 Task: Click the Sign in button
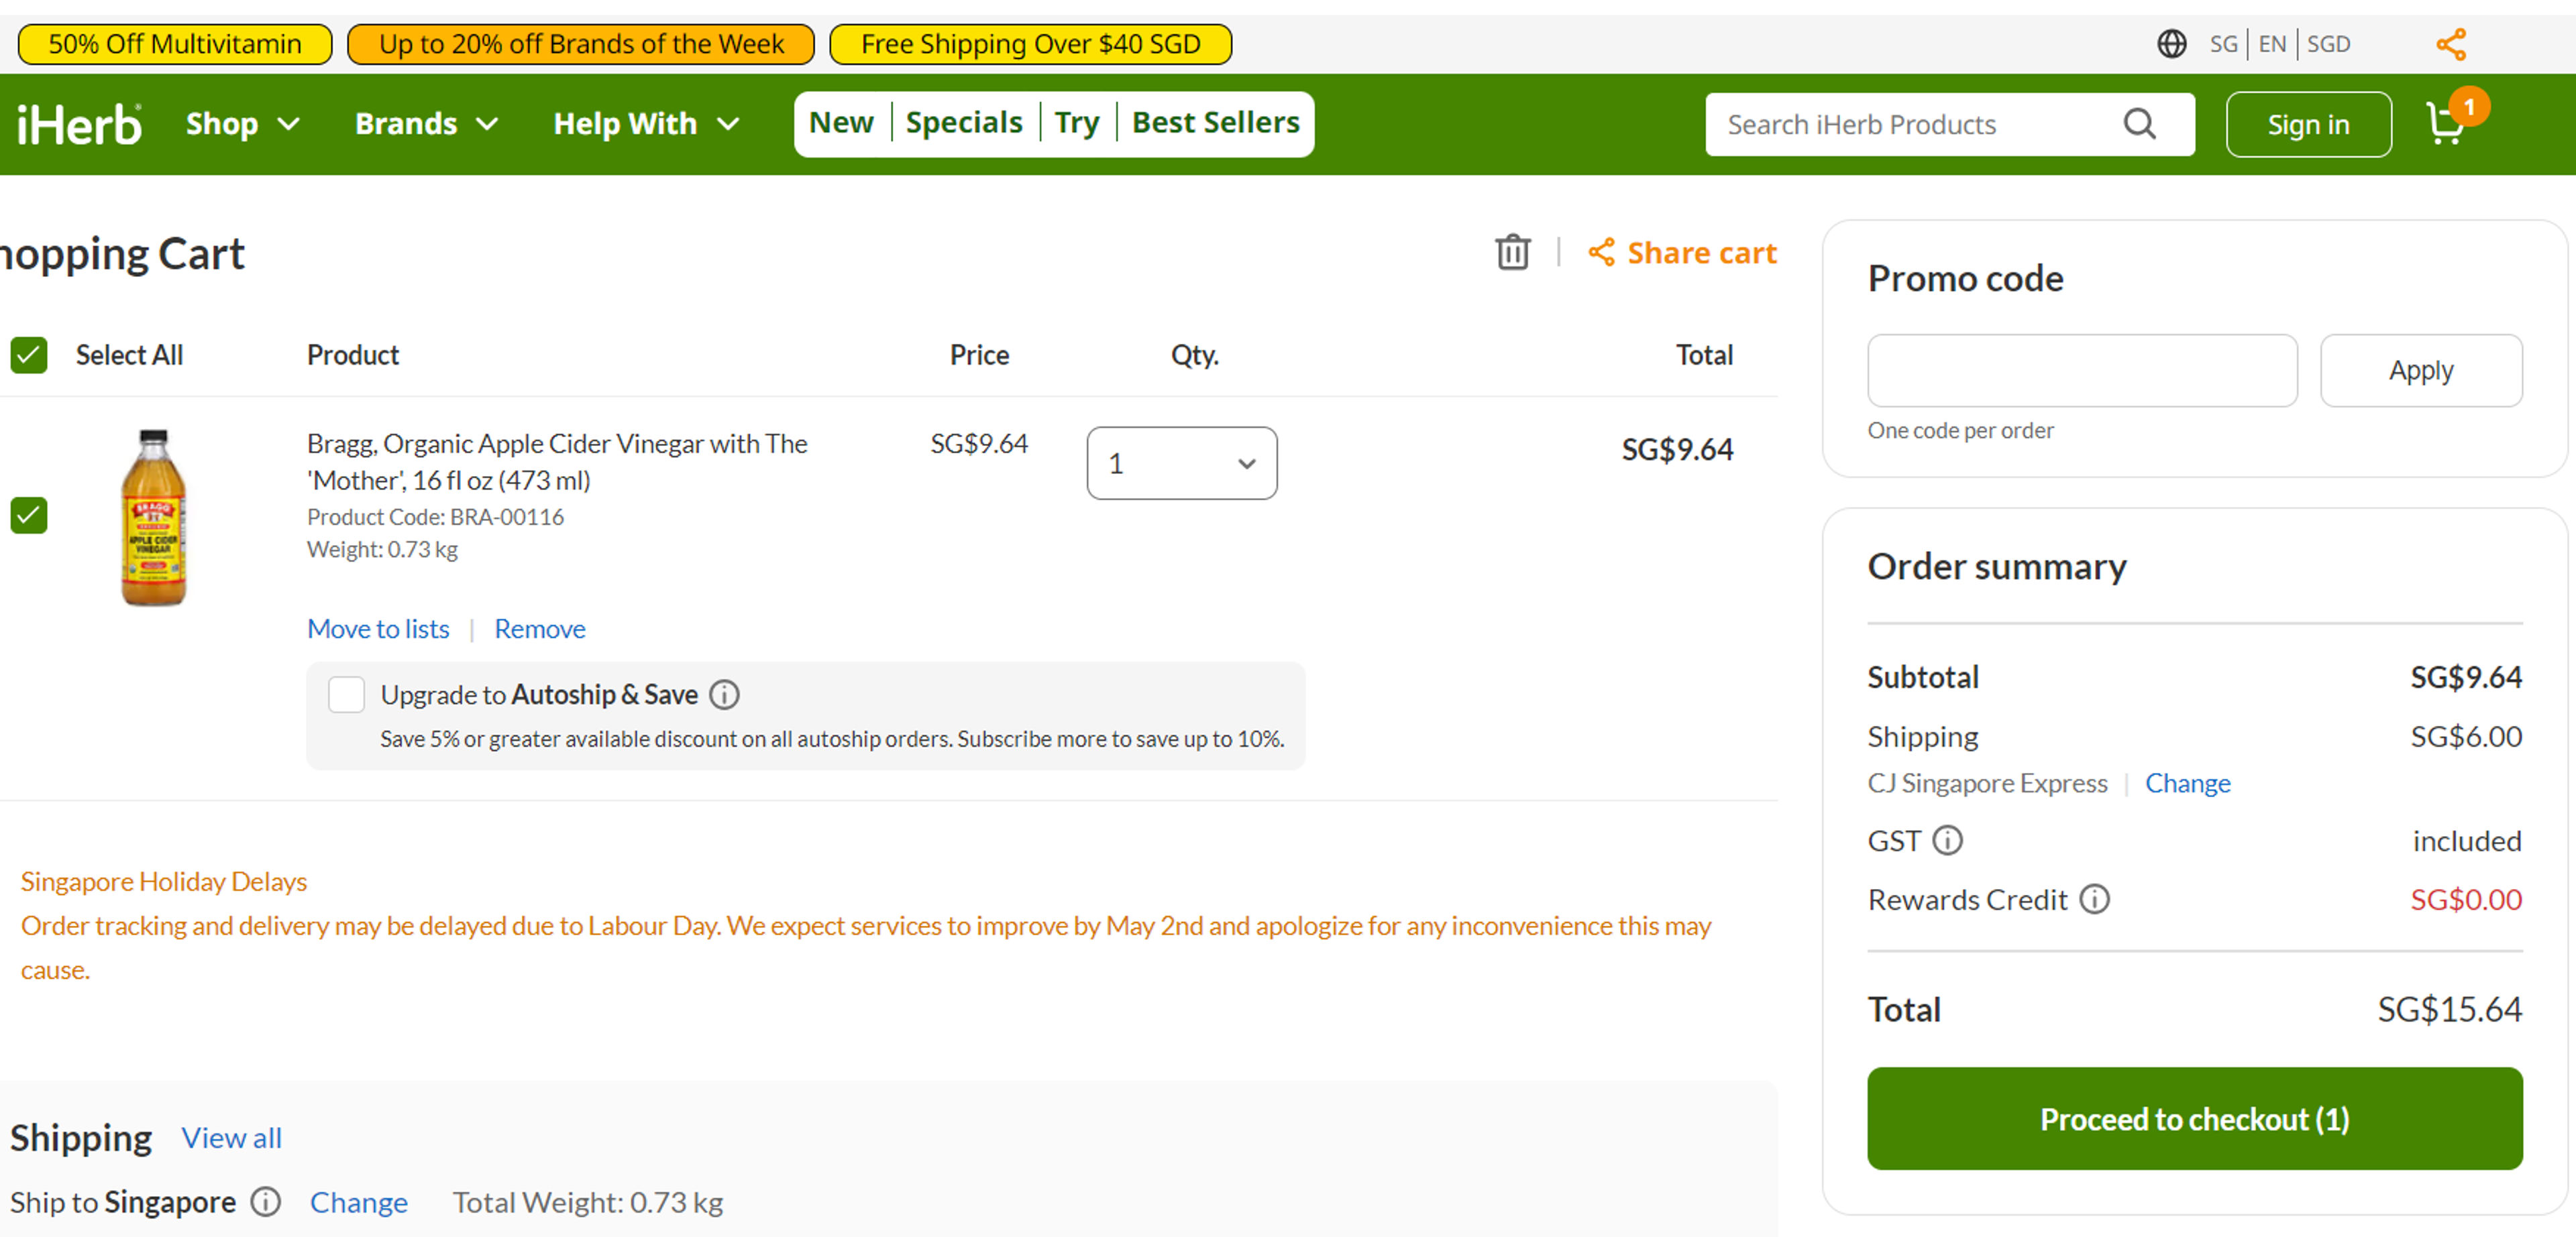pos(2308,124)
